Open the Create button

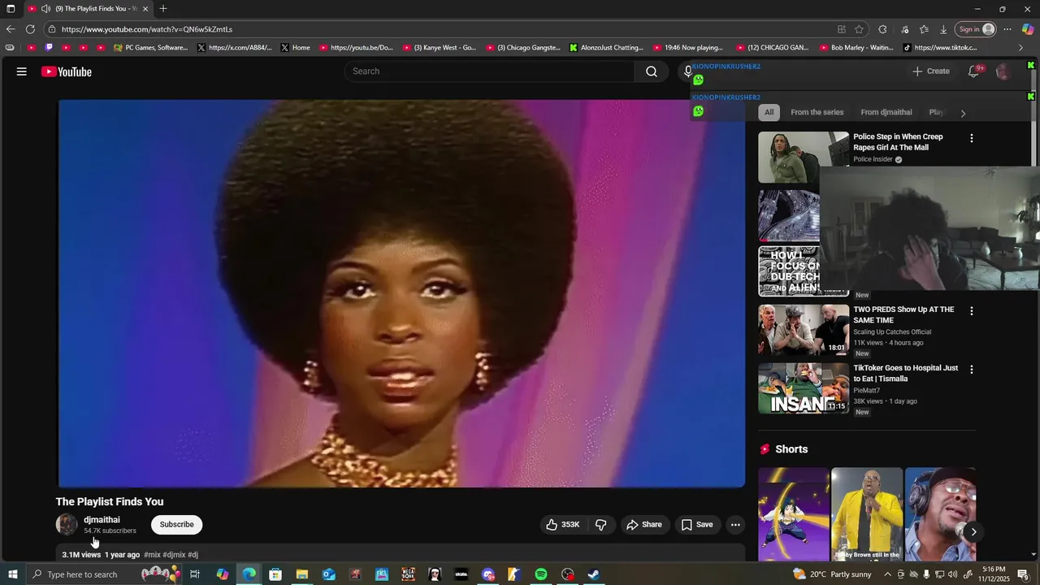pyautogui.click(x=931, y=71)
